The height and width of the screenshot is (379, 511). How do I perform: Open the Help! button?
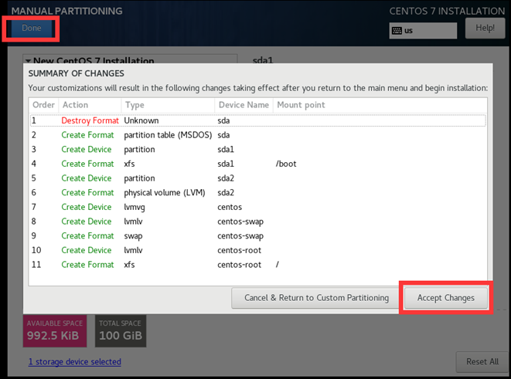click(485, 29)
